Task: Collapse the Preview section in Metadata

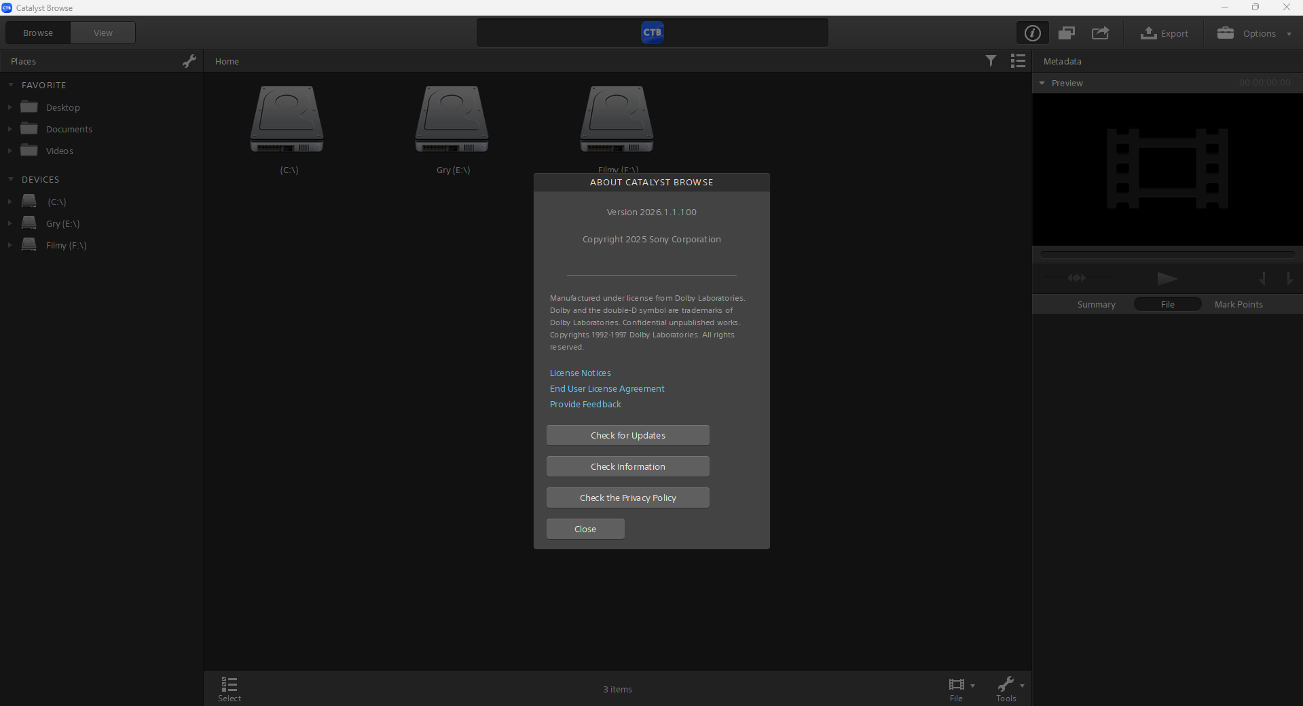Action: click(1042, 83)
